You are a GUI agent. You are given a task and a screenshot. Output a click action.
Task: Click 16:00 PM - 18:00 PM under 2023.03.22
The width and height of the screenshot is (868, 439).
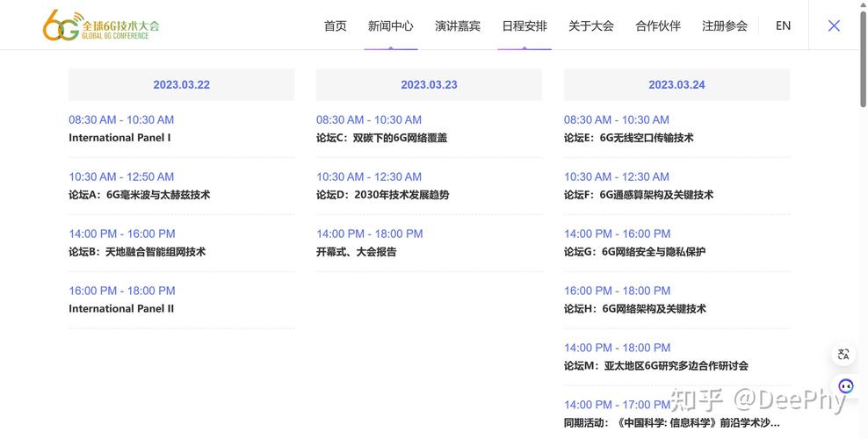click(122, 291)
